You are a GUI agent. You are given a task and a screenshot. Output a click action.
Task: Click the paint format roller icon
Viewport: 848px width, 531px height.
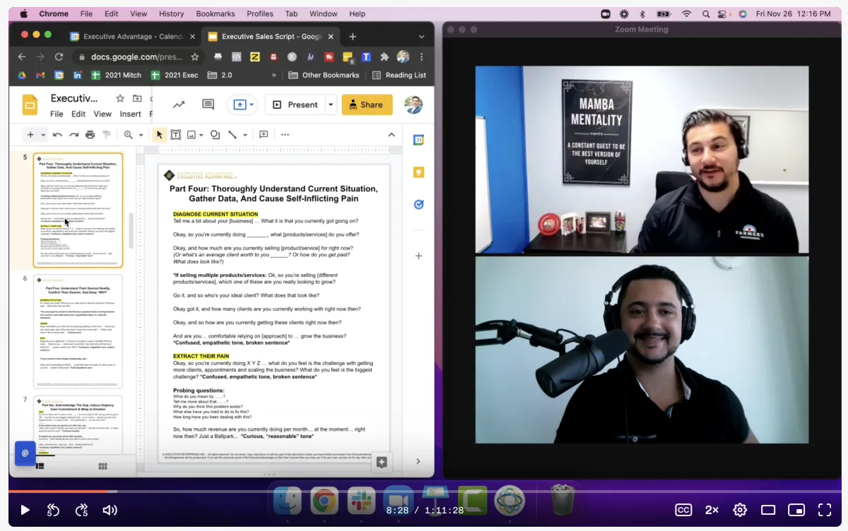(107, 135)
